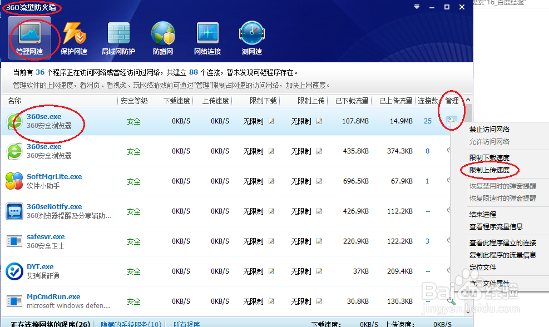Open the 1 connection link for SoftMgrLite.exe

427,181
